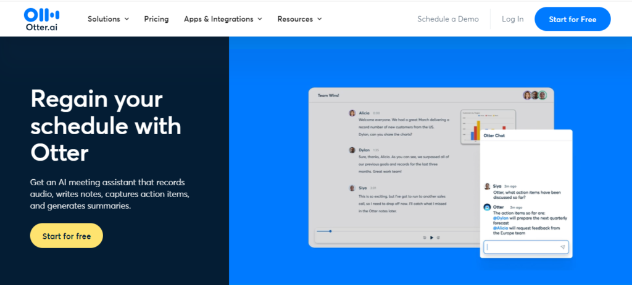632x285 pixels.
Task: Click the Team Wins! meeting title
Action: 328,95
